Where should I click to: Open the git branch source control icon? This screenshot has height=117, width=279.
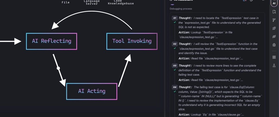tap(274, 20)
